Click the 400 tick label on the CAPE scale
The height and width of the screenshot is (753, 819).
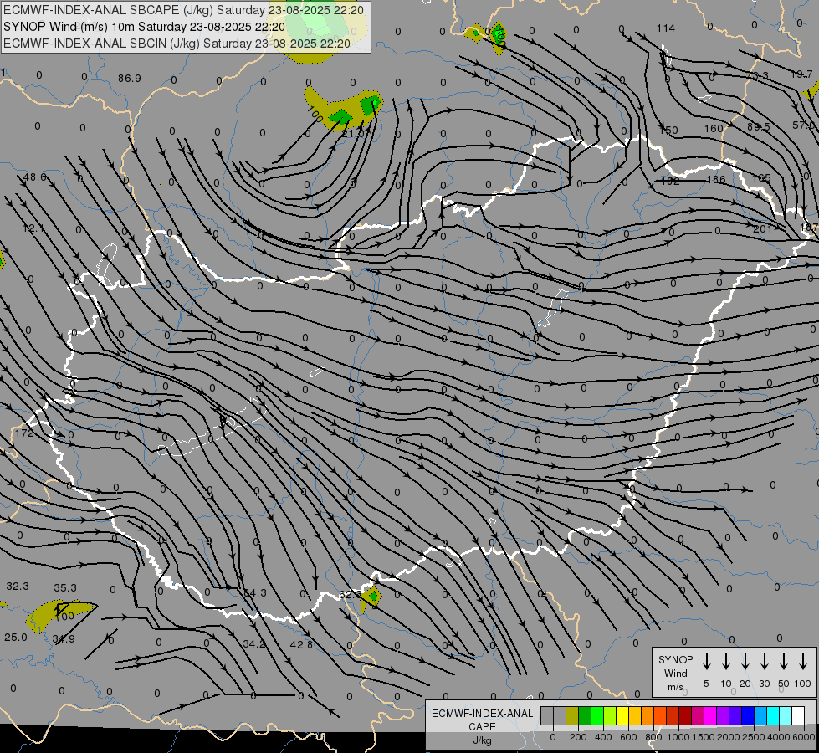coord(603,737)
